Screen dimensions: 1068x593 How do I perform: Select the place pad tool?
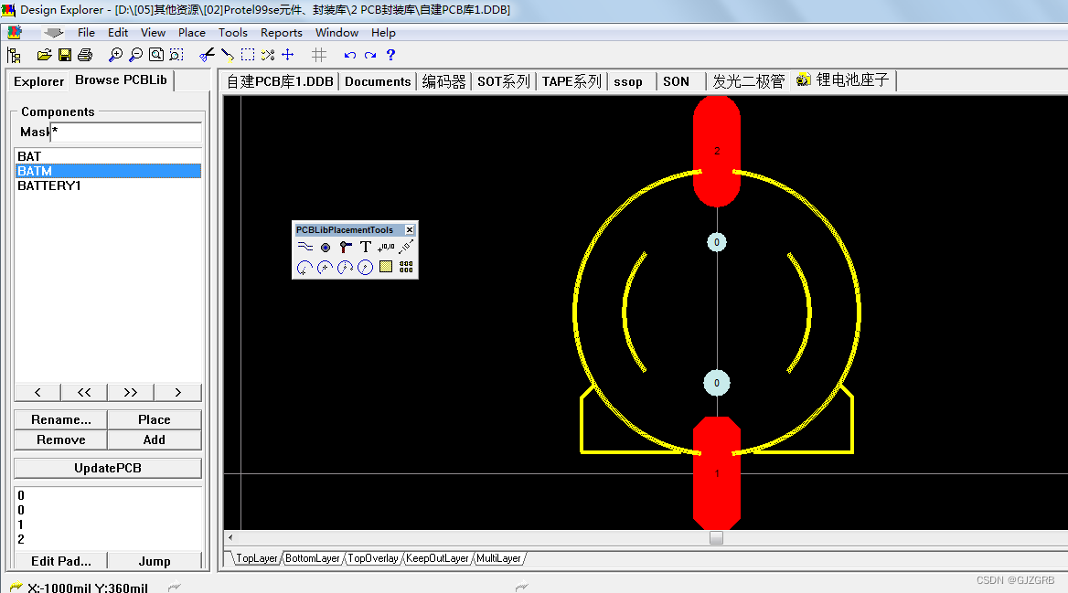[326, 247]
